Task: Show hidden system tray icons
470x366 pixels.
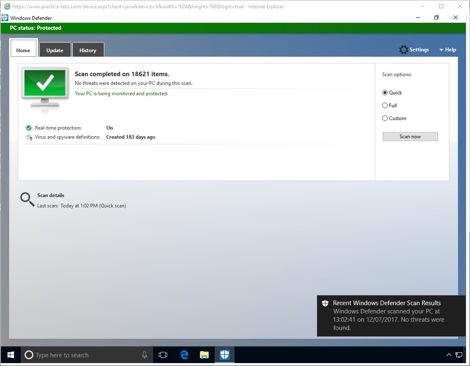Action: 448,355
